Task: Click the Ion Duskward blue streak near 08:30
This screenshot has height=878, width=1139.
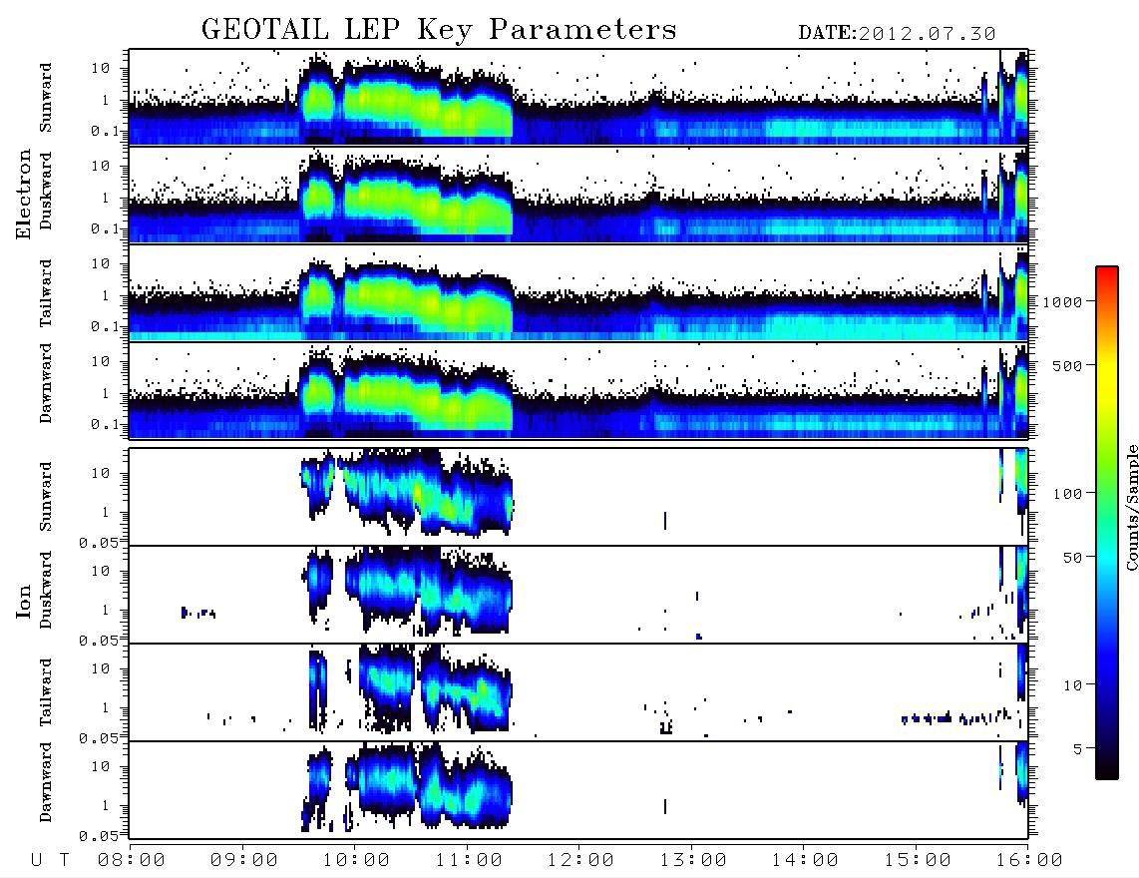Action: coord(198,613)
